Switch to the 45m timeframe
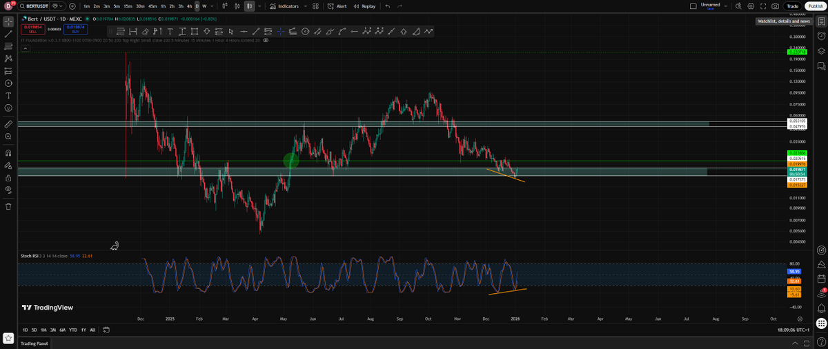This screenshot has width=828, height=349. pos(152,6)
